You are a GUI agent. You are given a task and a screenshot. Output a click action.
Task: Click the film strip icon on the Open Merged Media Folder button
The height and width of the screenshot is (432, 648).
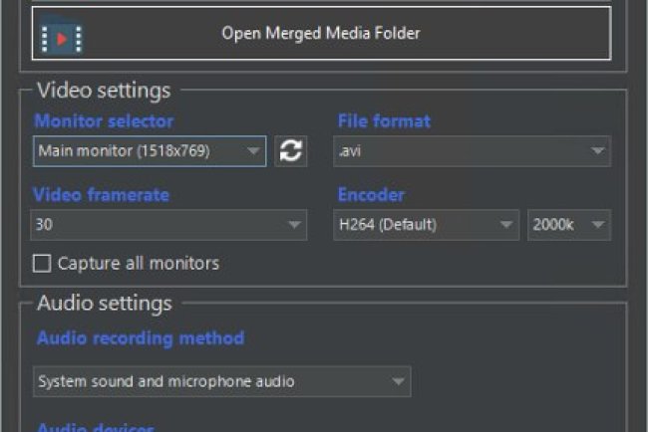[x=61, y=36]
